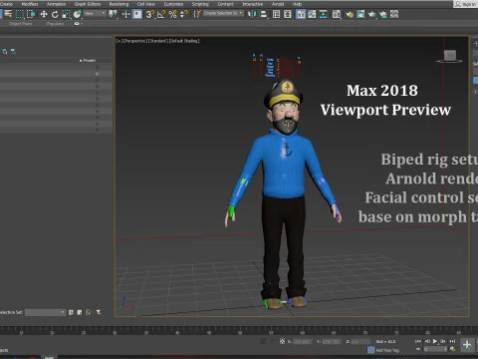This screenshot has height=359, width=478.
Task: Toggle Angle Snap on the toolbar
Action: 161,14
